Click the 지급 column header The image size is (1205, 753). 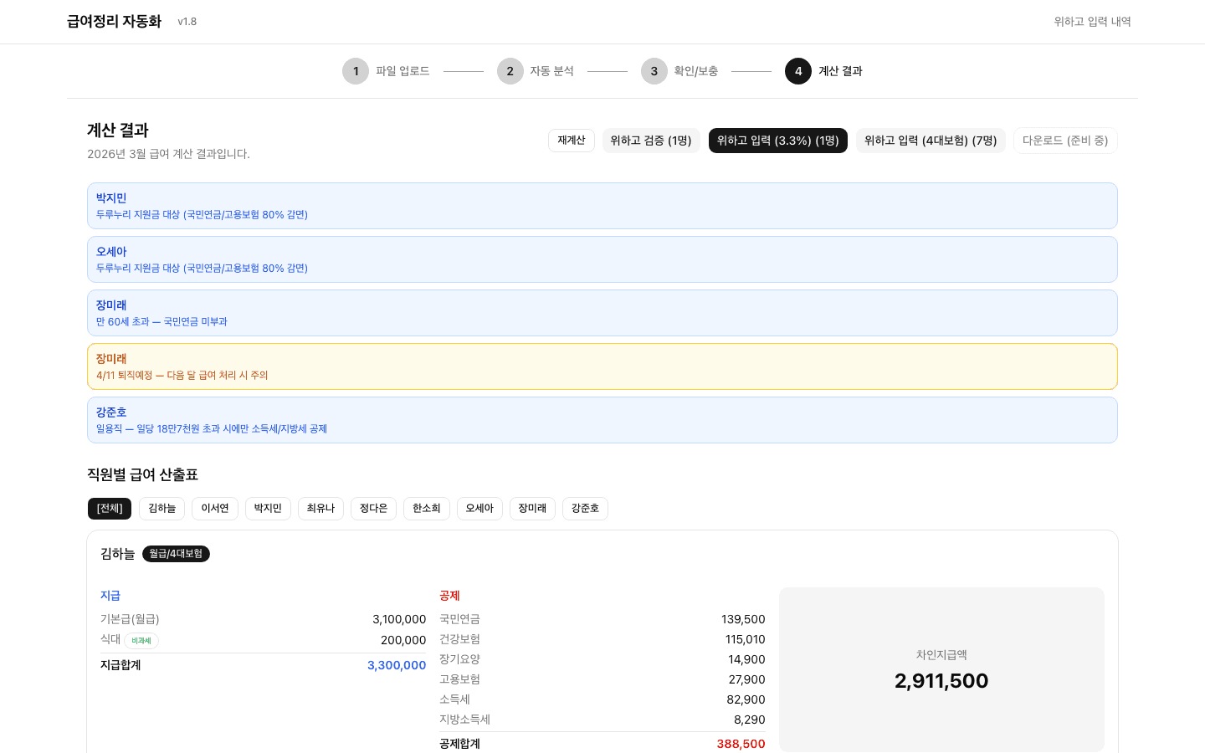point(110,596)
